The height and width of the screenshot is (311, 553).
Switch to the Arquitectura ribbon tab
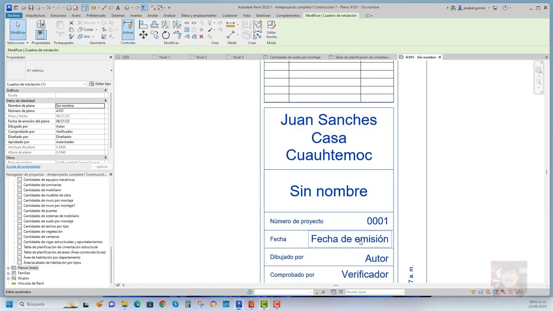(x=35, y=16)
